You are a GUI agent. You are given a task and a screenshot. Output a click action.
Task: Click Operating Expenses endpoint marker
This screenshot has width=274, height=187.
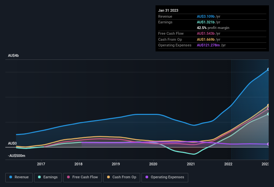[268, 144]
